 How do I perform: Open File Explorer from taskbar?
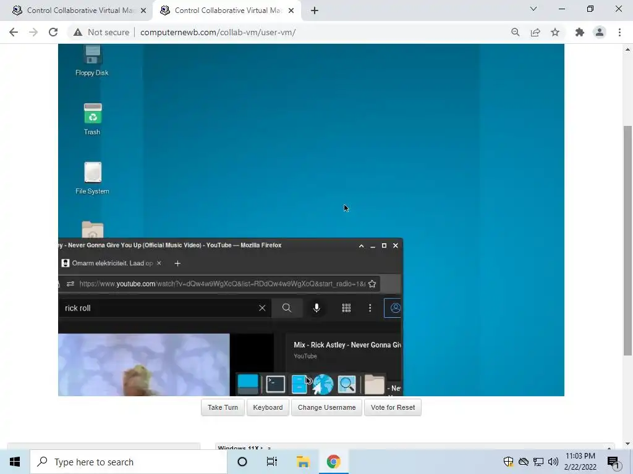click(x=303, y=462)
